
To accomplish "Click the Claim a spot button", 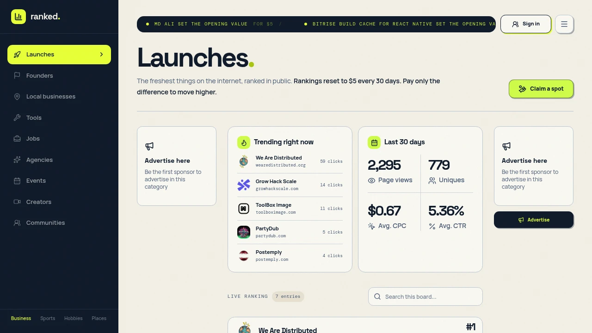I will click(541, 89).
